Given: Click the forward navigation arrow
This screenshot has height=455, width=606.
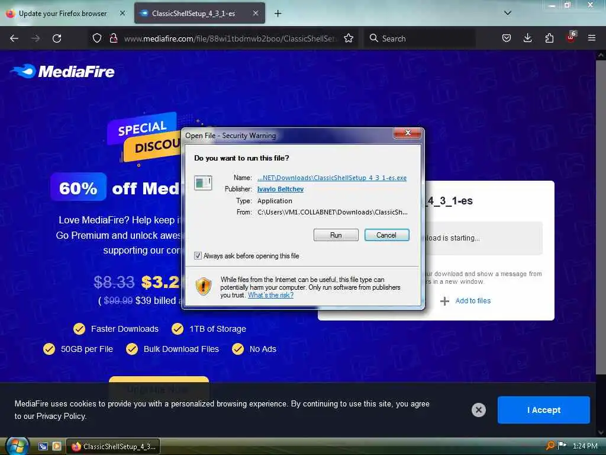Looking at the screenshot, I should [x=36, y=39].
